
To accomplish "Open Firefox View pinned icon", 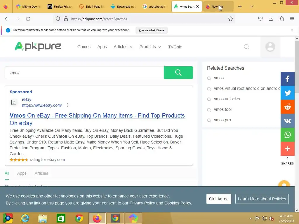I will [6, 6].
